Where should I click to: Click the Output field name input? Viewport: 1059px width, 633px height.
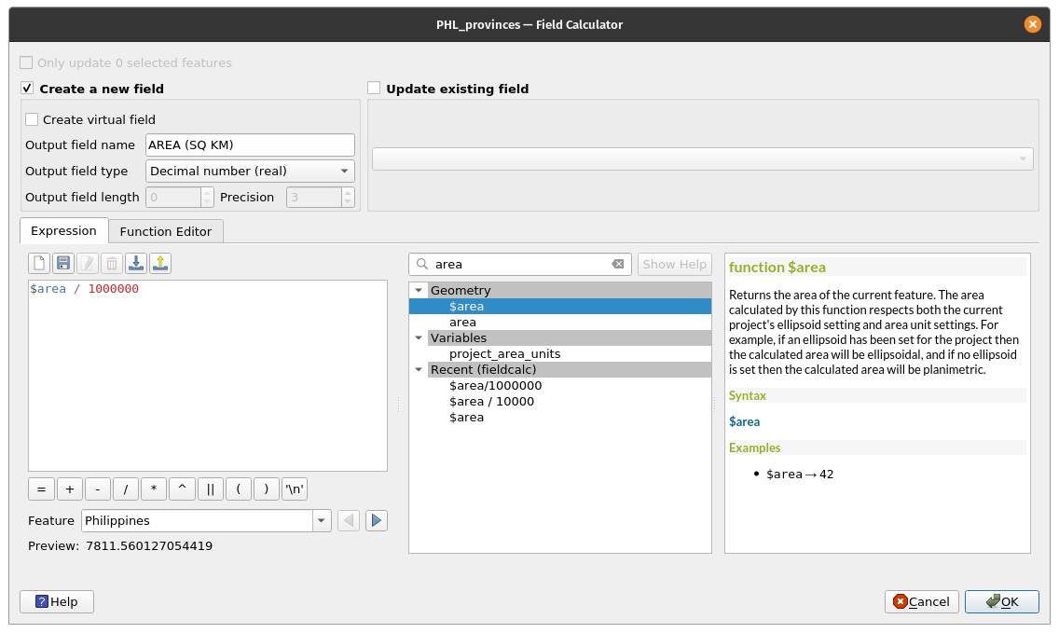250,145
